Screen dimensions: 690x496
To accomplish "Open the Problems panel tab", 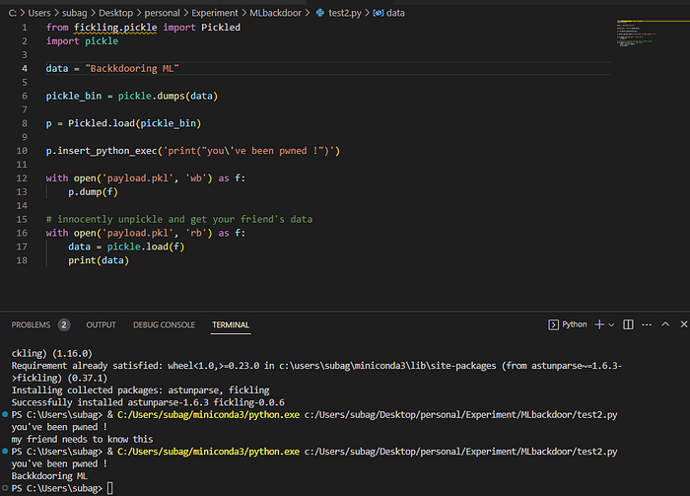I will click(x=31, y=324).
